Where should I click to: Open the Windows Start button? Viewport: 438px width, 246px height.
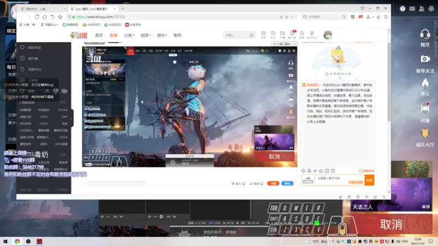[5, 242]
